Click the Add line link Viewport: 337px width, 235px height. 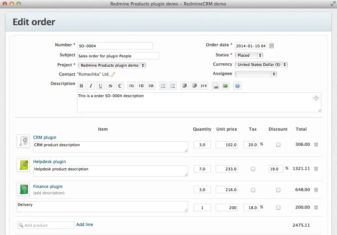click(85, 224)
